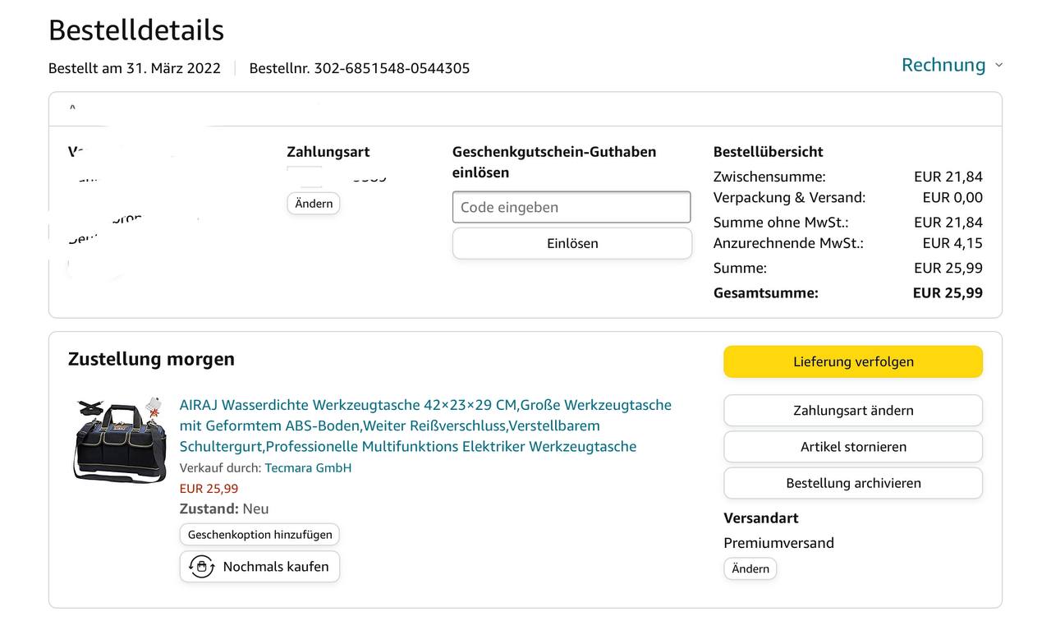Image resolution: width=1051 pixels, height=621 pixels.
Task: Open the AIRAJ Werkzeugtasche product title link
Action: (x=425, y=425)
